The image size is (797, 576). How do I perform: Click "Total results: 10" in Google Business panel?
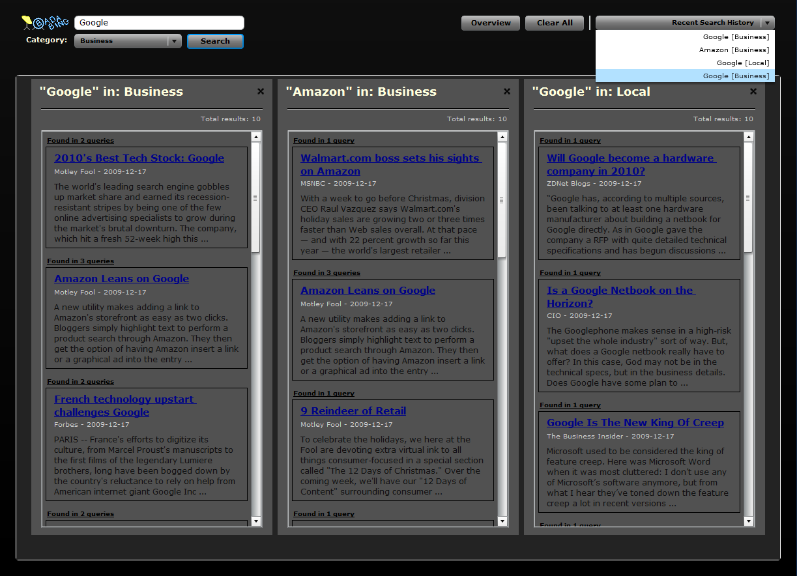click(231, 119)
